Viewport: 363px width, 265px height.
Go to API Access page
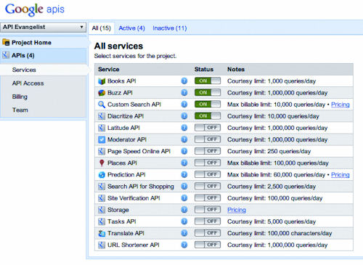pyautogui.click(x=28, y=83)
